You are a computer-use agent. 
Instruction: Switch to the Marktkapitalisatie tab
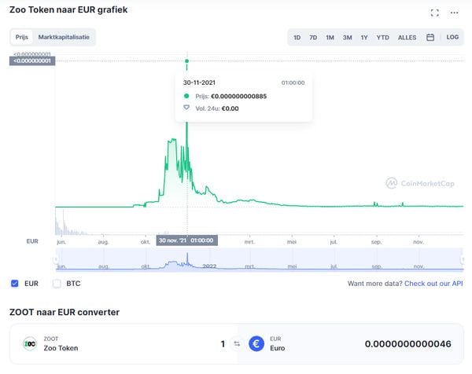pyautogui.click(x=64, y=37)
